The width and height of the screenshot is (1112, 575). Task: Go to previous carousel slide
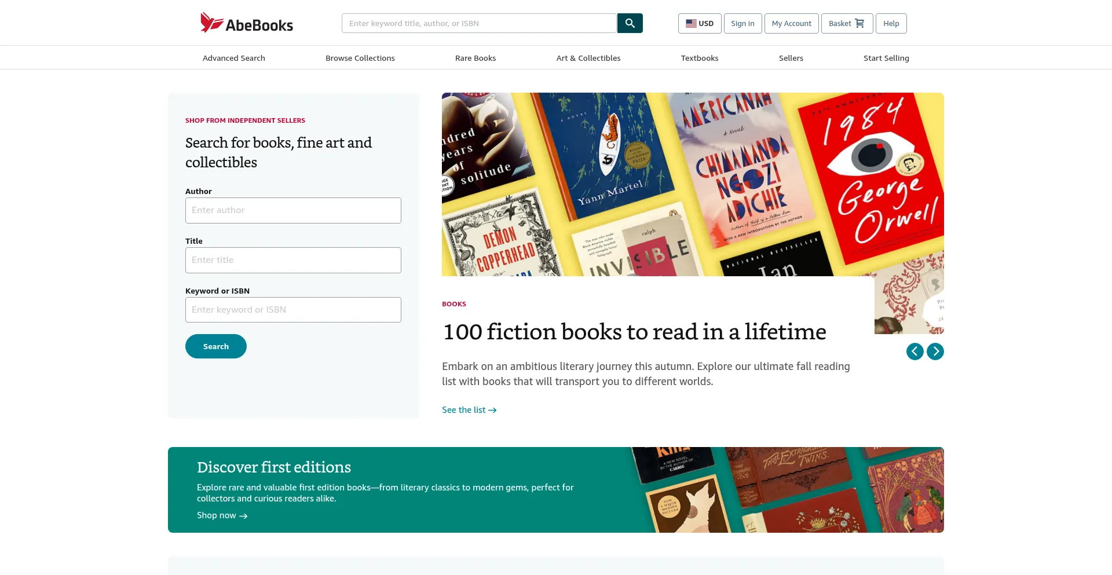915,351
